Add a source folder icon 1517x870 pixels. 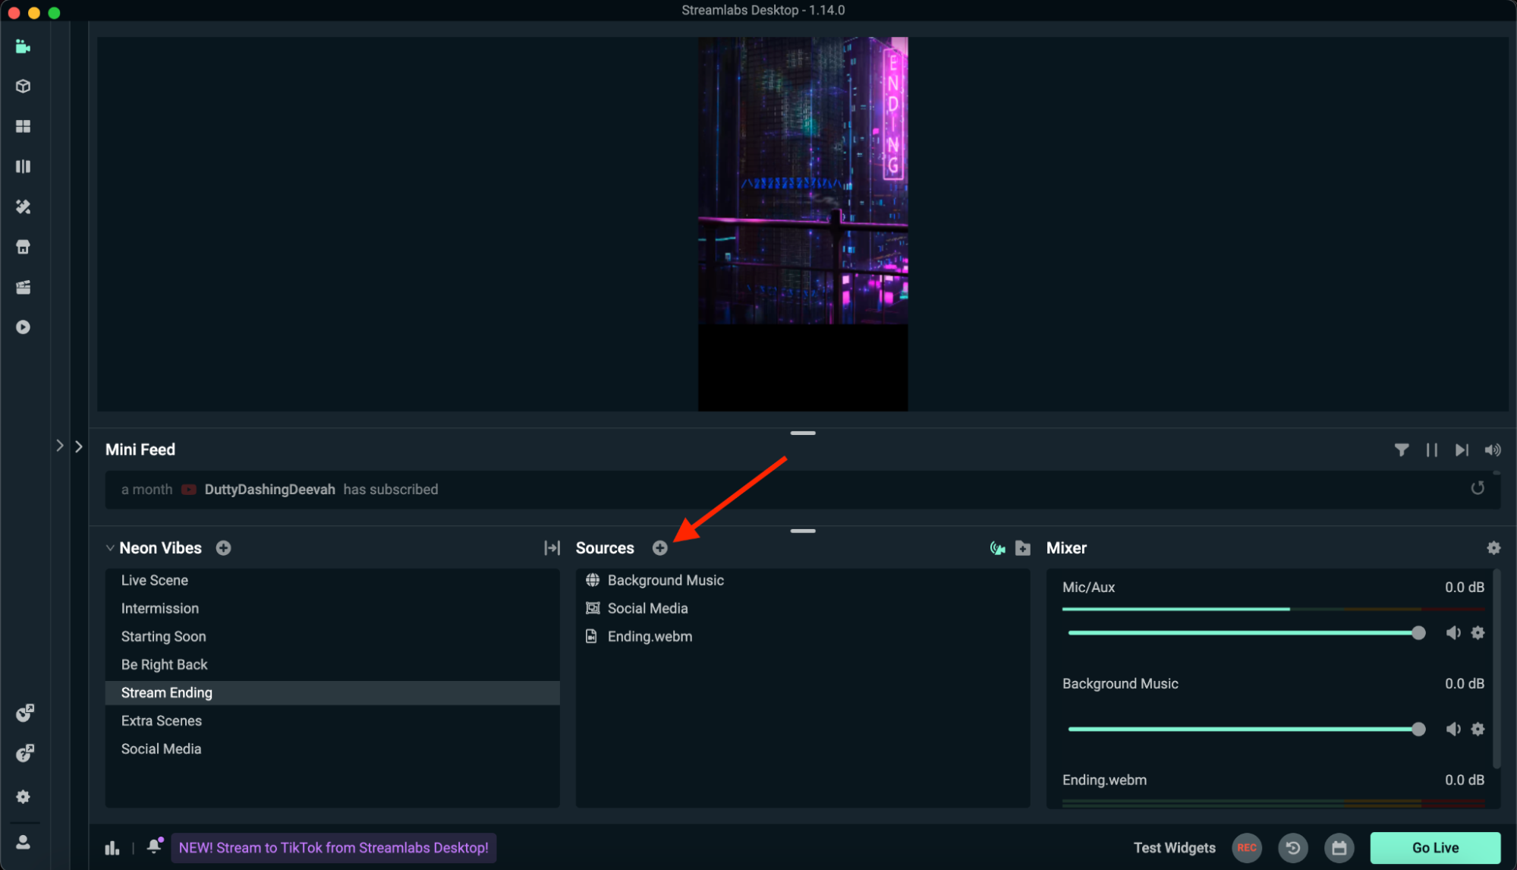tap(1022, 548)
